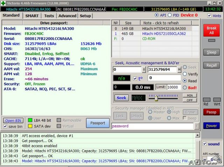
Task: Click the log scrollbar up arrow
Action: tap(197, 135)
